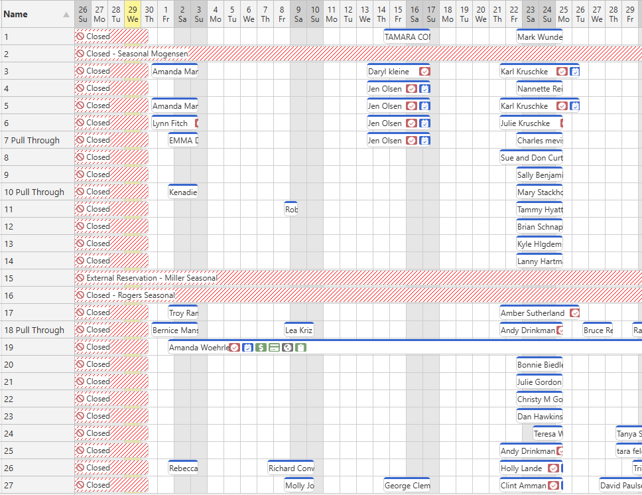Open Kenadie reservation in 10 Pull Through
The height and width of the screenshot is (495, 642).
point(183,192)
